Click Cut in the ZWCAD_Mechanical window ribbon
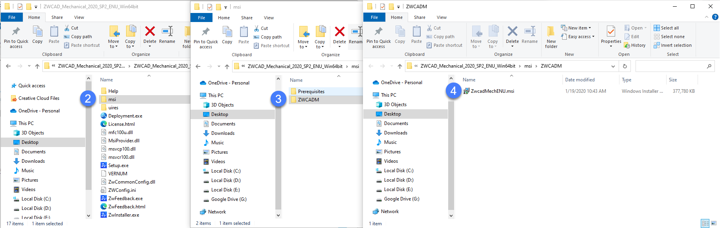720x228 pixels. 71,28
